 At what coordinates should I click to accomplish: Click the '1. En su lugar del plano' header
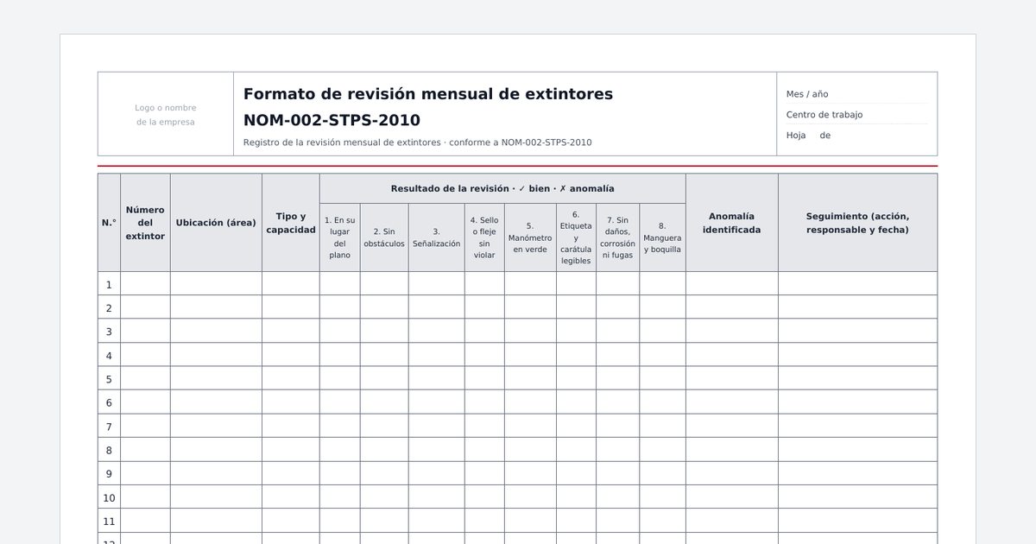click(x=340, y=237)
